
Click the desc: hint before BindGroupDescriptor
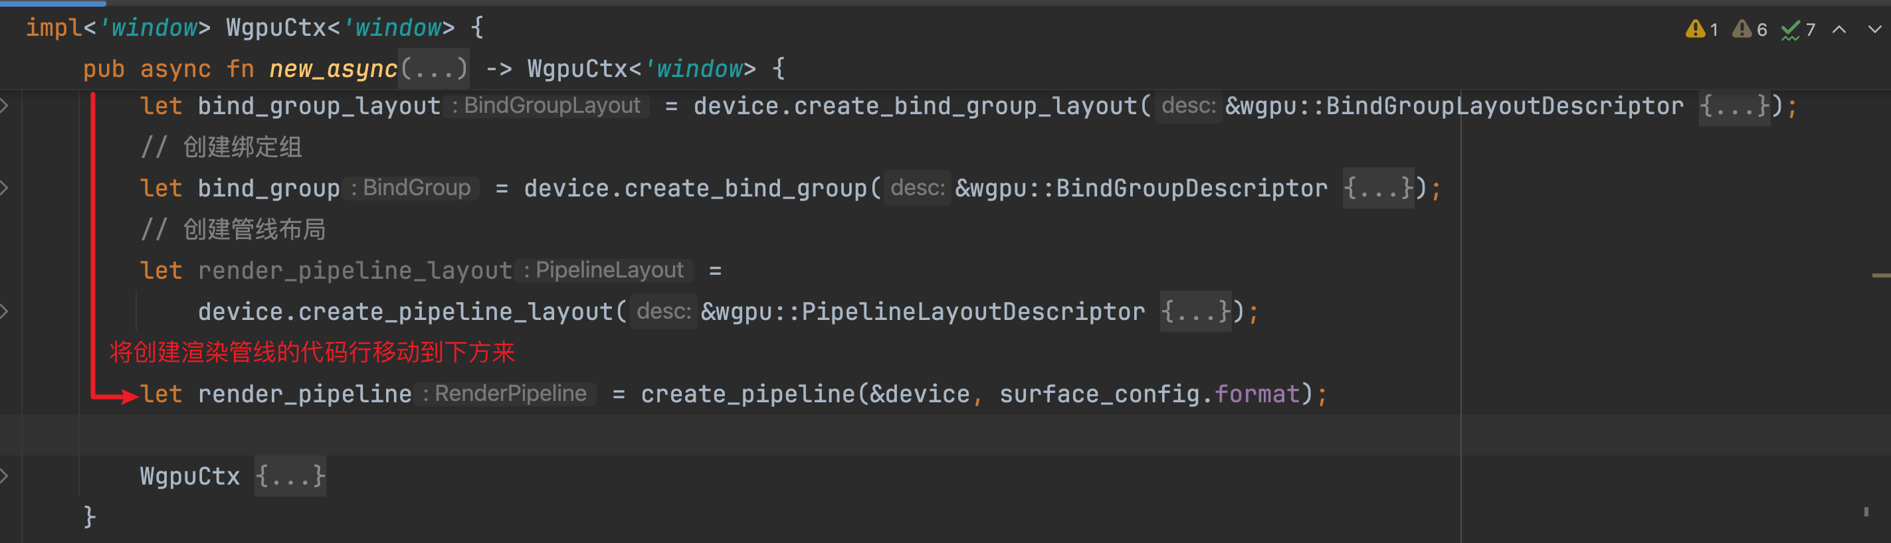917,188
